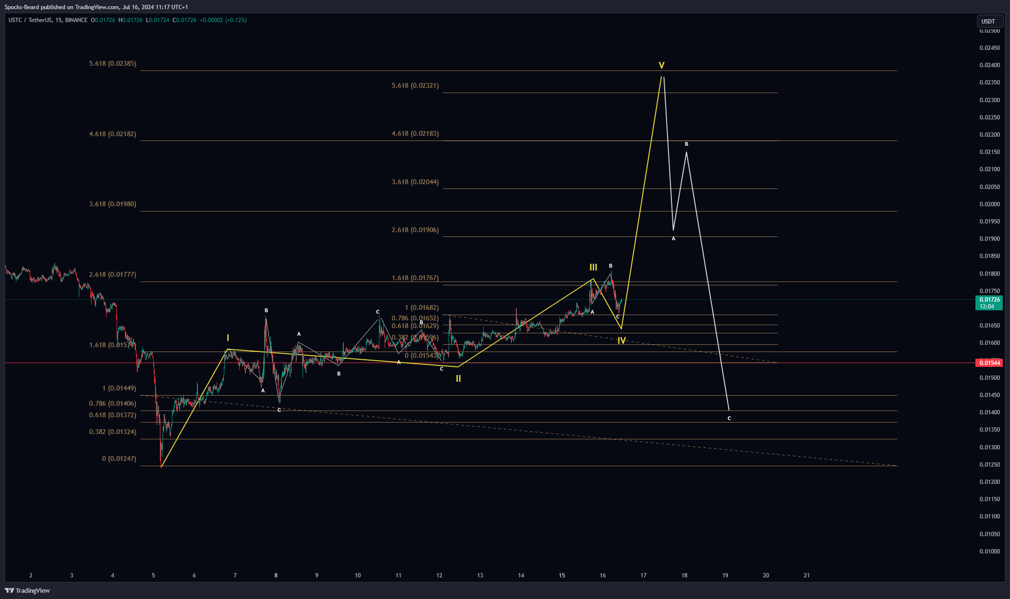The width and height of the screenshot is (1010, 599).
Task: Click the Fibonacci label 3.618 (0.01980)
Action: pos(113,204)
